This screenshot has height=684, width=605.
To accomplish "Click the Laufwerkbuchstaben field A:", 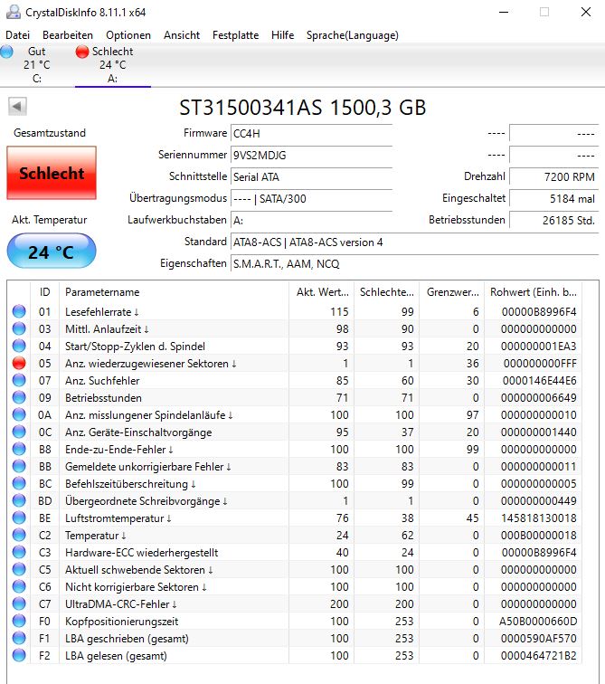I will (x=311, y=220).
